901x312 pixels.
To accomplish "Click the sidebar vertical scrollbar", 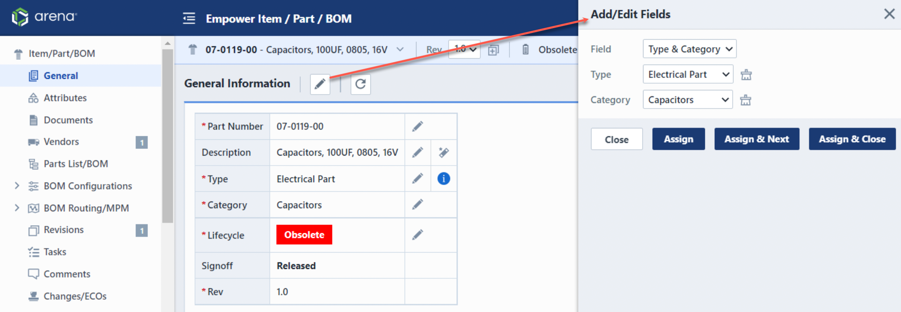I will click(168, 135).
